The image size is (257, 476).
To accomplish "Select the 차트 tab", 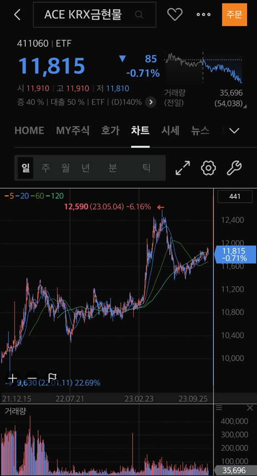I will [x=140, y=131].
